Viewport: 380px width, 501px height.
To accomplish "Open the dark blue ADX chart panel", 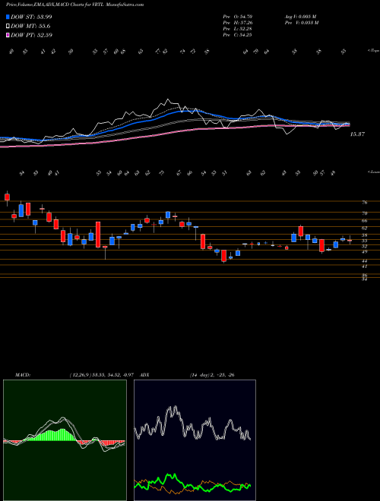I will click(195, 440).
